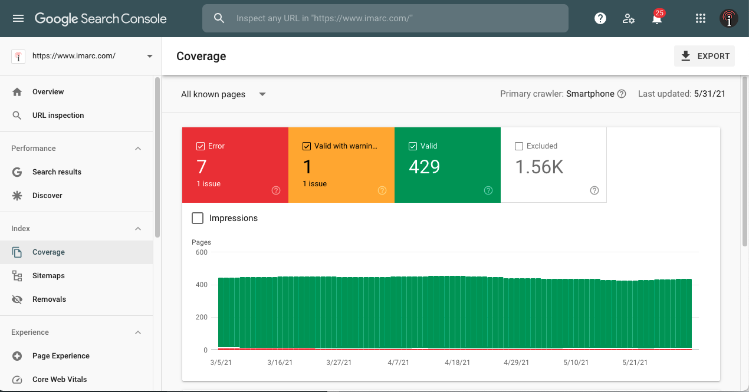Open the Google apps grid

point(701,18)
